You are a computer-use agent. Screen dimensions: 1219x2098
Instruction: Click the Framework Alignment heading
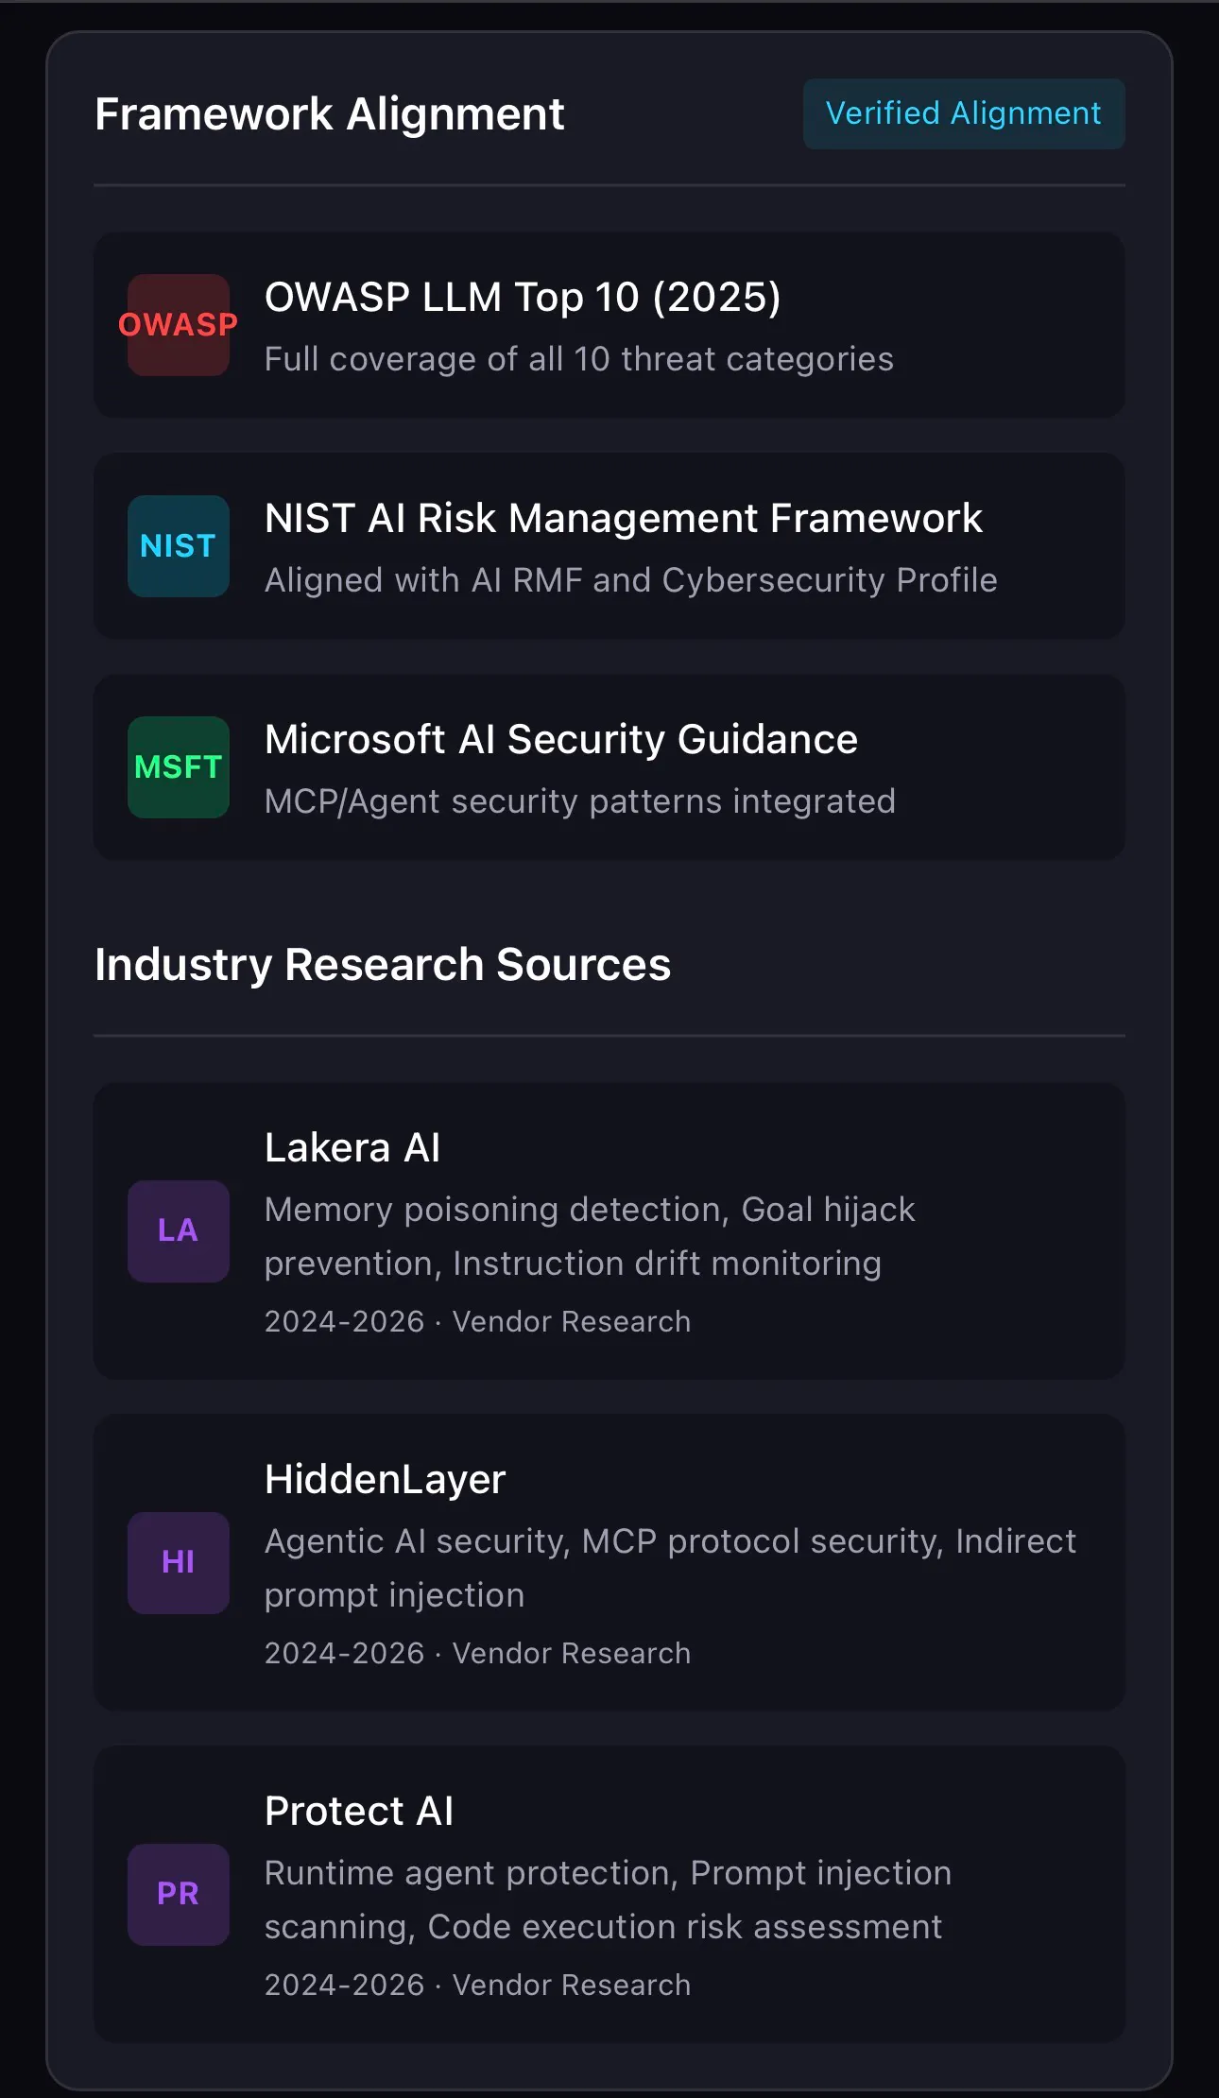330,114
